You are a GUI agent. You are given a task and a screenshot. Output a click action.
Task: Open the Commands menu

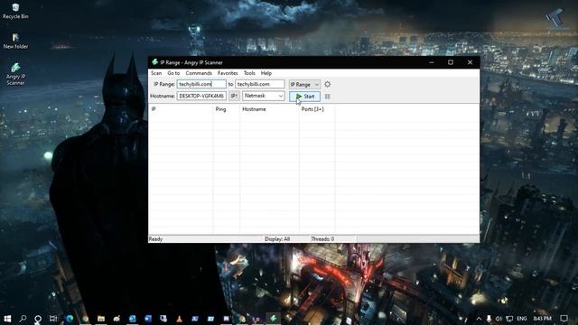[x=199, y=73]
